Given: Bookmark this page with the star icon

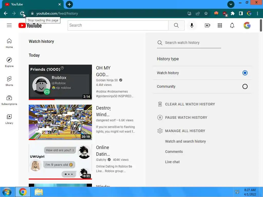Looking at the screenshot, I should pos(206,13).
